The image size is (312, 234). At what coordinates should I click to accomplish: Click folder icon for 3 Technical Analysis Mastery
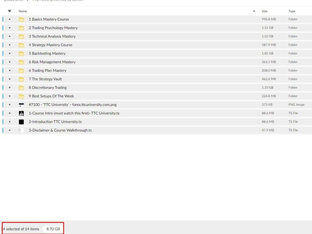click(x=21, y=36)
